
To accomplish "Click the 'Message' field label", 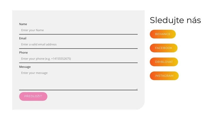I will pyautogui.click(x=25, y=67).
